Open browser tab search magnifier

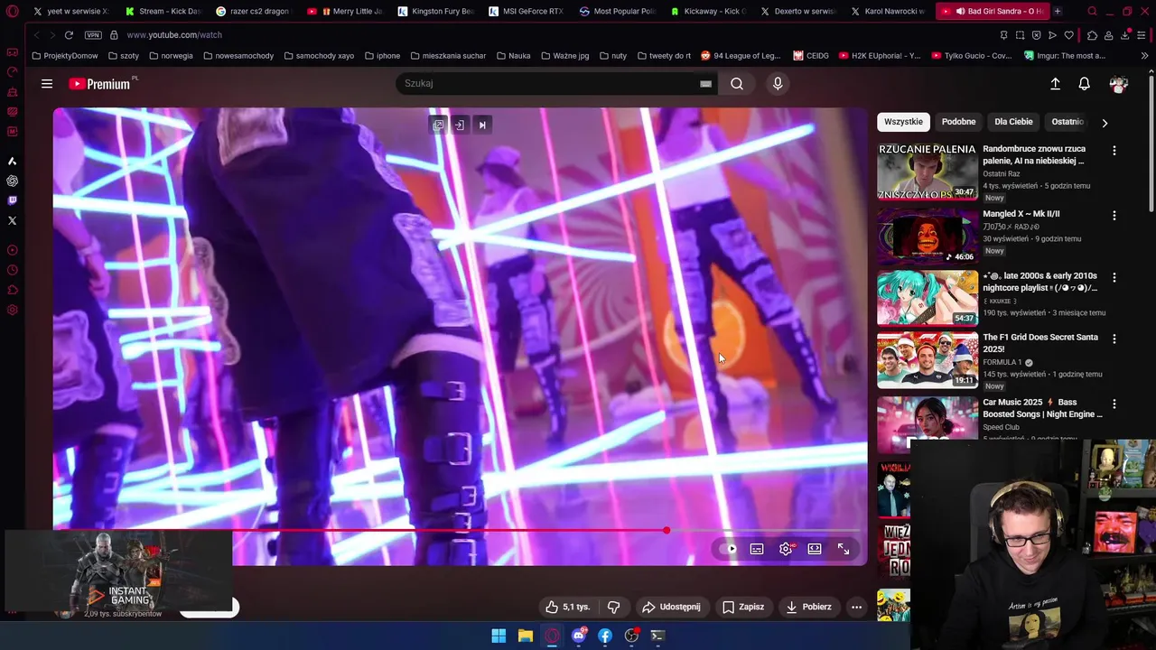pos(1092,12)
